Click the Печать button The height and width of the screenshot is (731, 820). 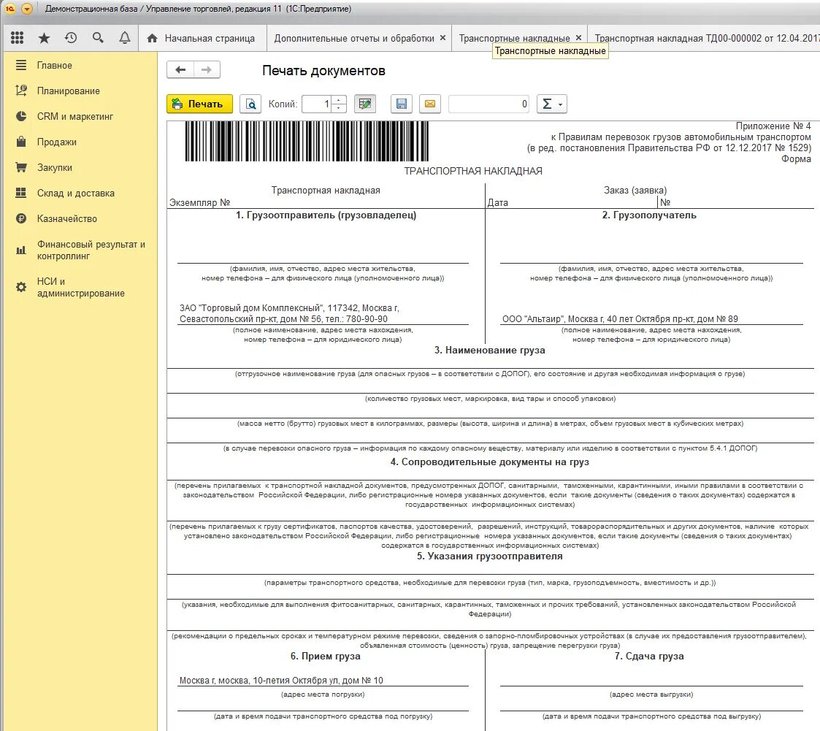click(199, 104)
